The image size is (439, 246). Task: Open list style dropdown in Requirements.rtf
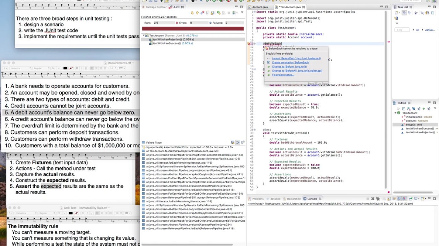[x=122, y=68]
